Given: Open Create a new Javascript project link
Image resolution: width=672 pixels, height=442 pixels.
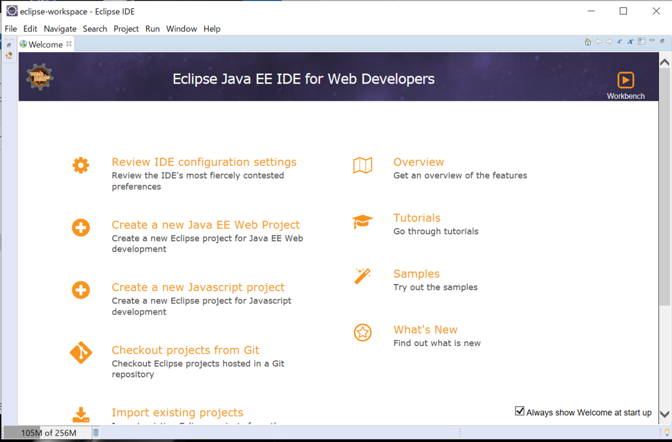Looking at the screenshot, I should (x=198, y=287).
